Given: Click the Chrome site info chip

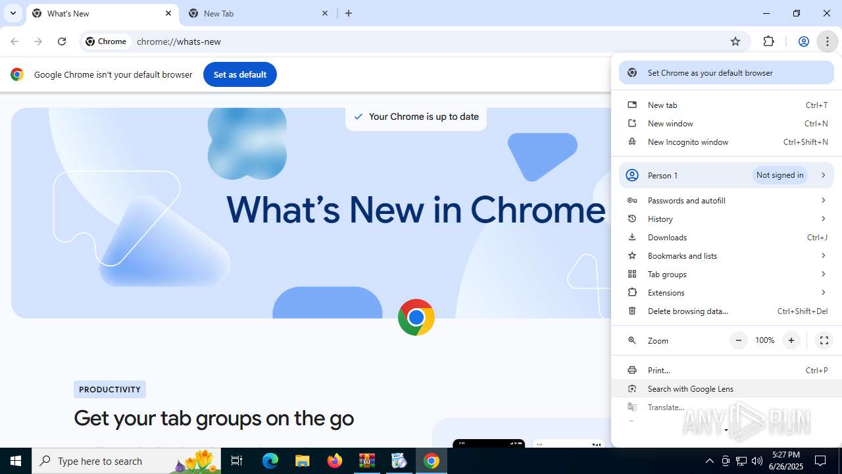Looking at the screenshot, I should tap(106, 41).
